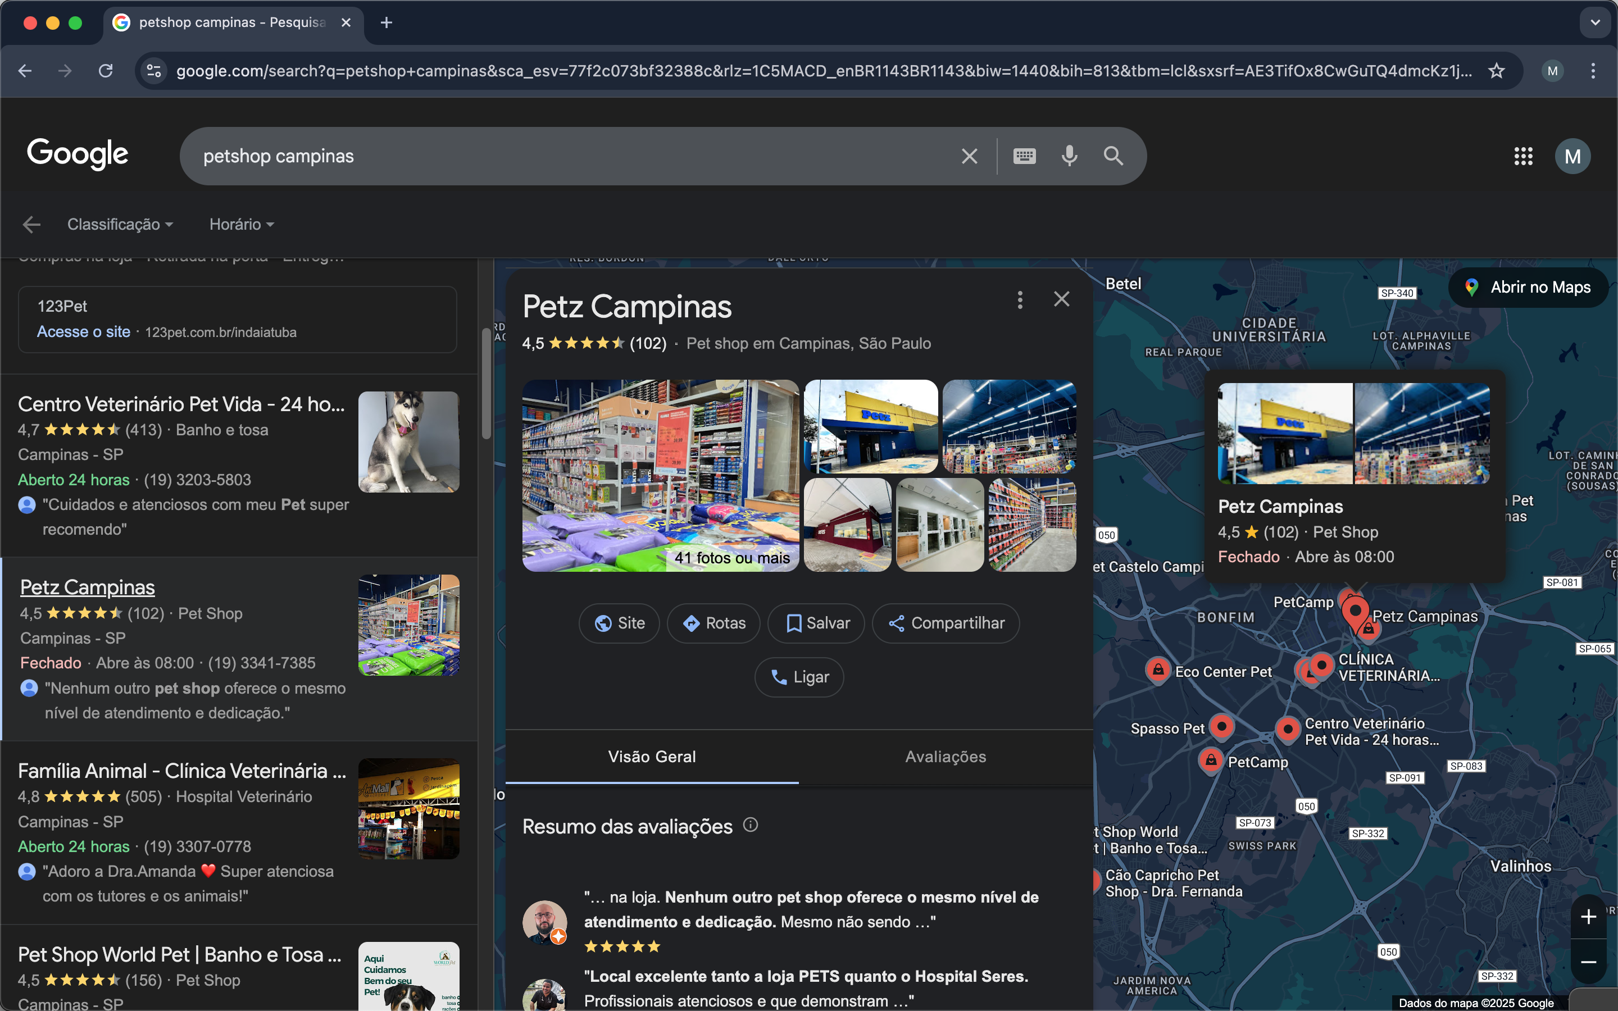The image size is (1618, 1011).
Task: Click the magnifying glass search icon
Action: tap(1113, 156)
